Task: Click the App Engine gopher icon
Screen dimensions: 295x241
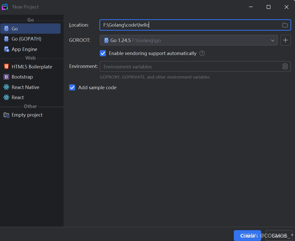Action: tap(6, 49)
